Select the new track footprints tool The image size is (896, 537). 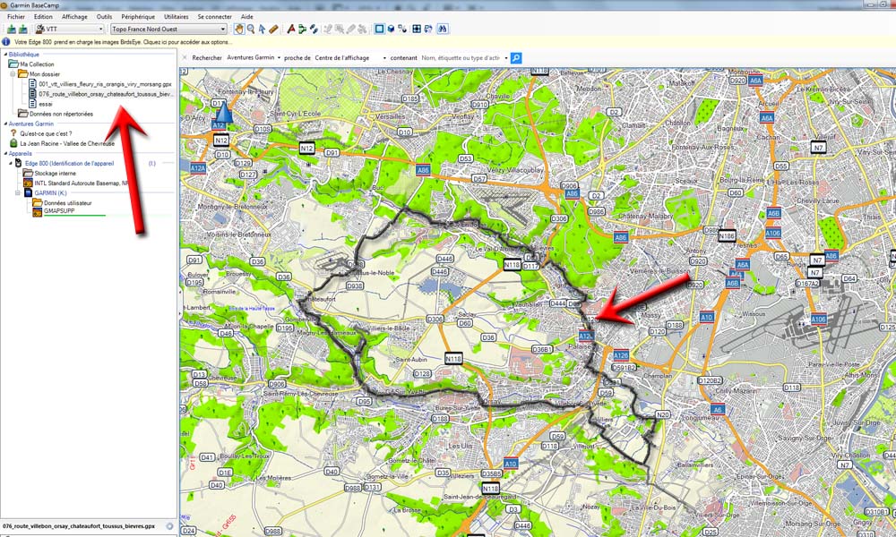[314, 30]
